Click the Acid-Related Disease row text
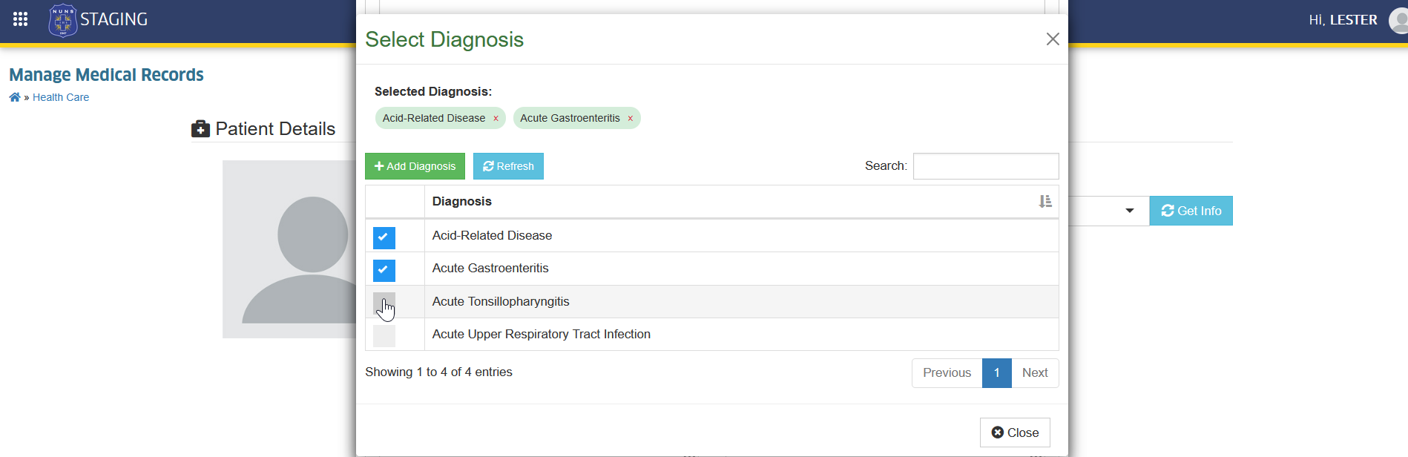This screenshot has width=1408, height=457. [x=492, y=235]
